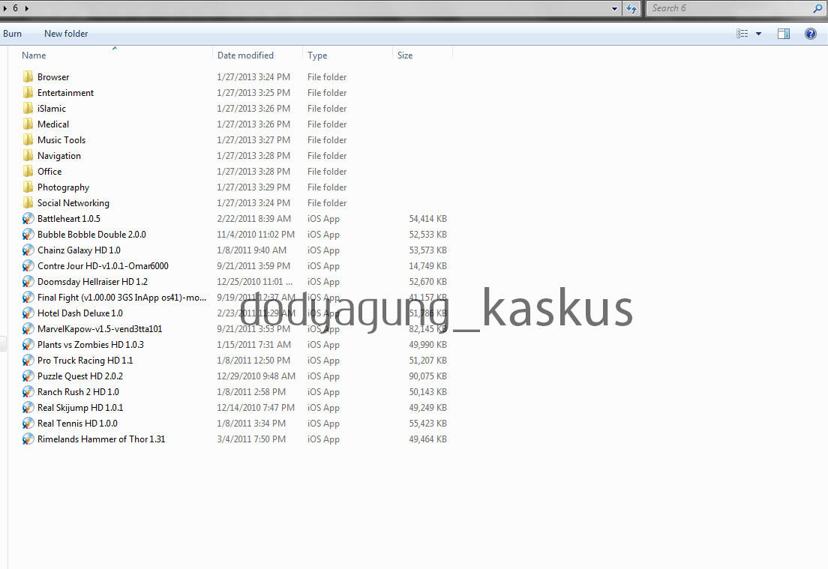Image resolution: width=828 pixels, height=569 pixels.
Task: Click the File folder type of Office
Action: [x=327, y=172]
